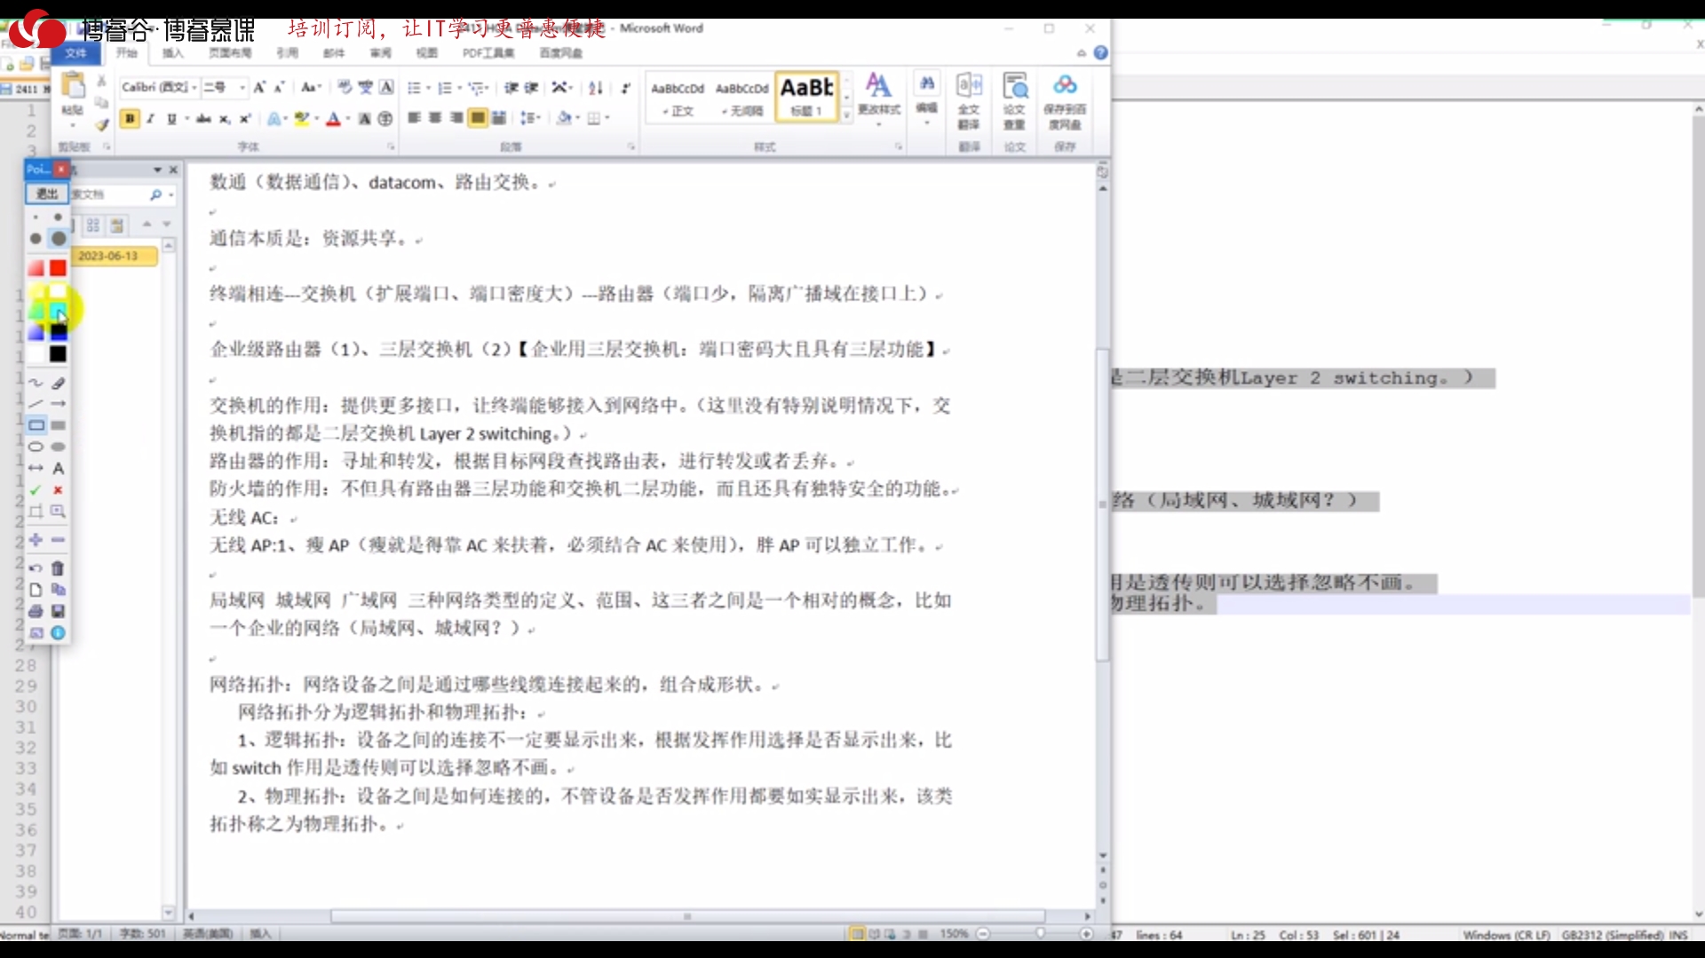This screenshot has width=1705, height=958.
Task: Apply the 标题 1 Heading style
Action: 806,98
